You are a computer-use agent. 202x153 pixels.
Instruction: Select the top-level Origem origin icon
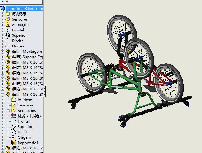coord(8,46)
